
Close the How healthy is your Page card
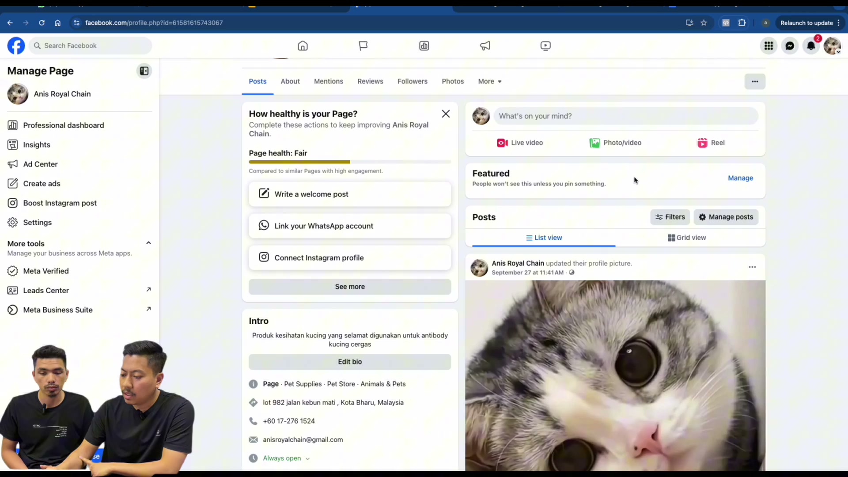tap(446, 114)
